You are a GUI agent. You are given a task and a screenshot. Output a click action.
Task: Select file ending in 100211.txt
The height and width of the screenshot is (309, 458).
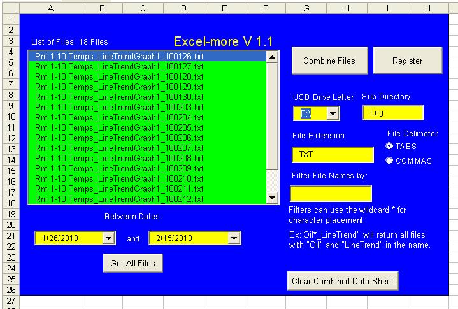tap(147, 189)
